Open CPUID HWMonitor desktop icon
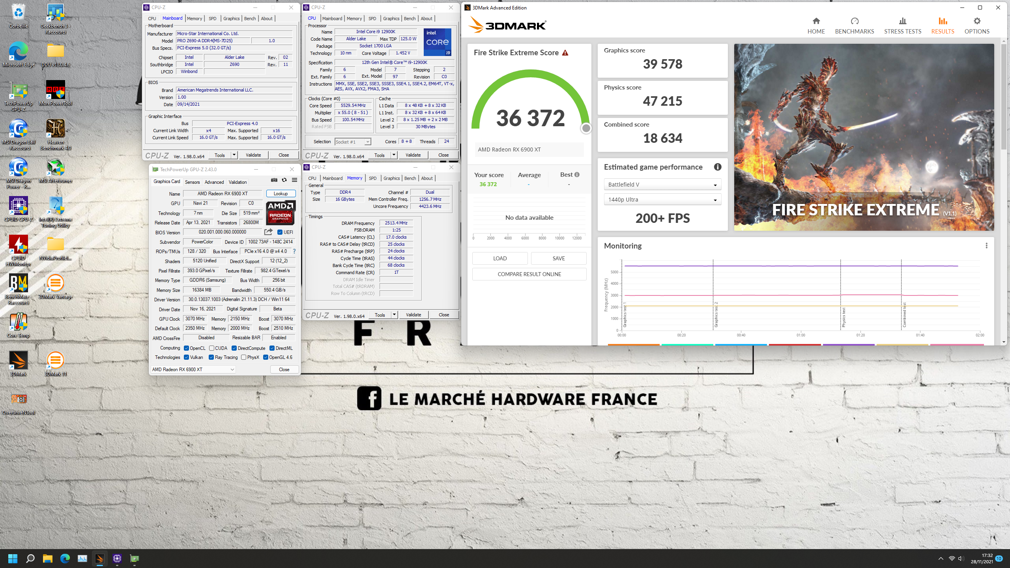Image resolution: width=1010 pixels, height=568 pixels. 19,250
